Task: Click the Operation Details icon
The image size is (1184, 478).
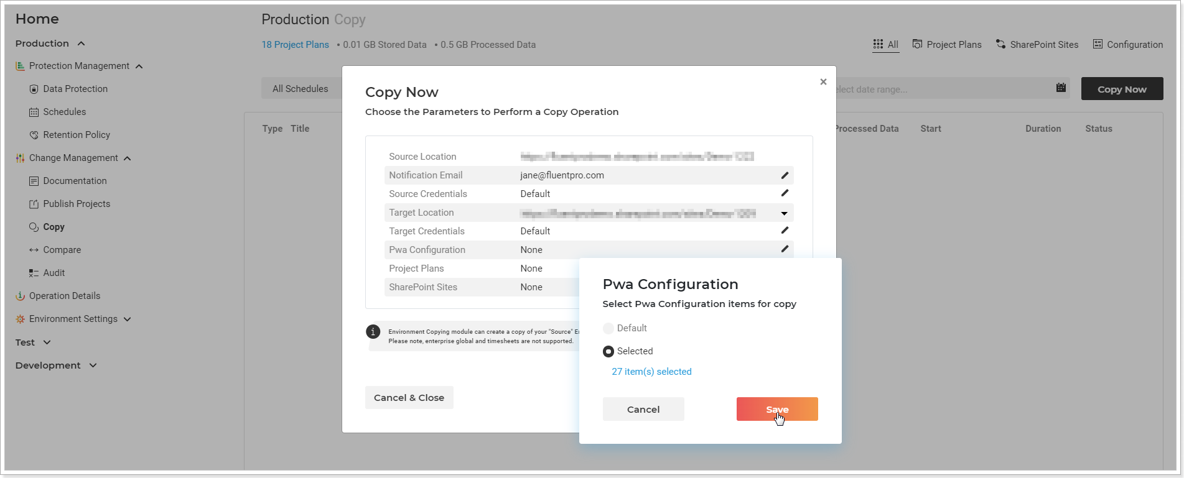Action: pos(20,296)
